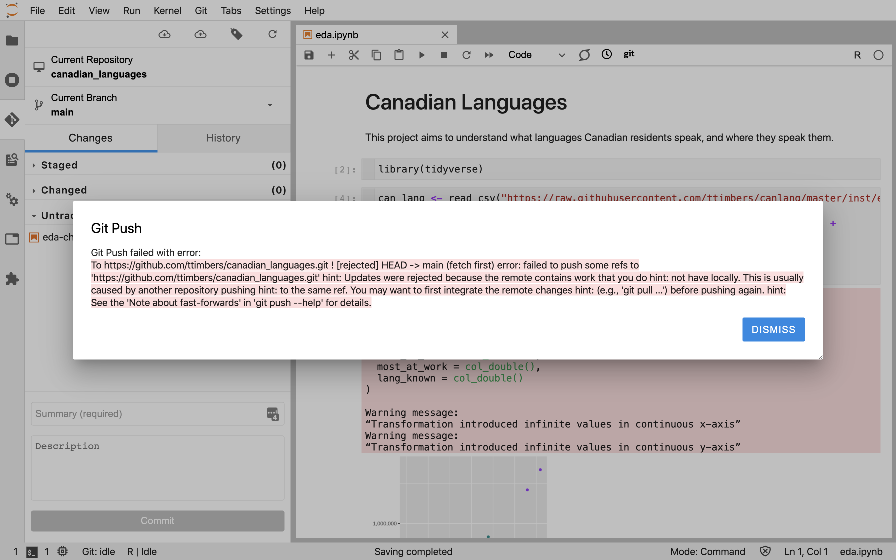Click the Commit button
Image resolution: width=896 pixels, height=560 pixels.
click(158, 521)
